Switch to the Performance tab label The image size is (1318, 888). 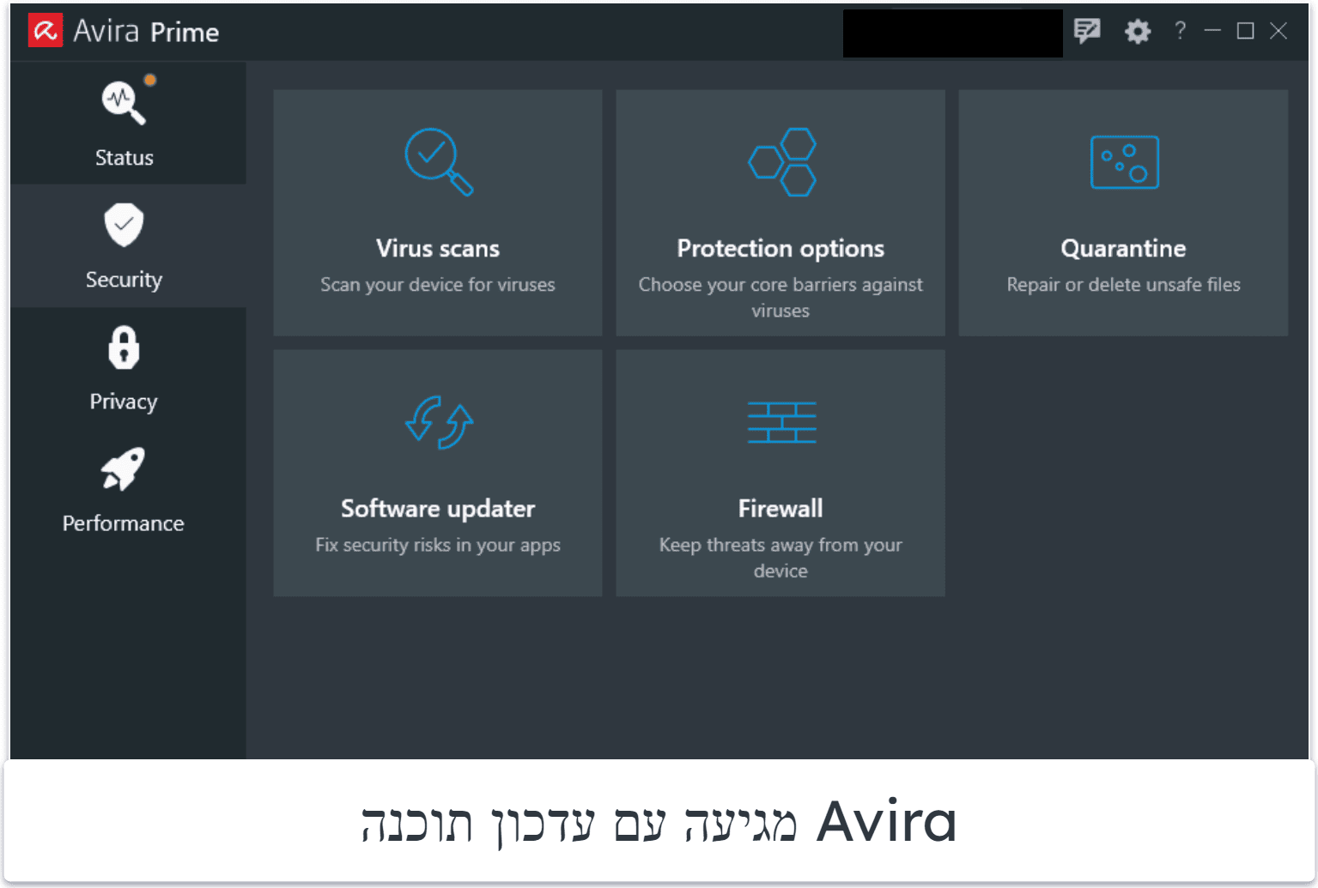(123, 523)
